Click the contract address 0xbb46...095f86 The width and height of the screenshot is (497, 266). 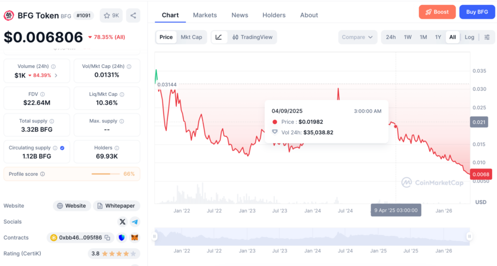point(80,237)
